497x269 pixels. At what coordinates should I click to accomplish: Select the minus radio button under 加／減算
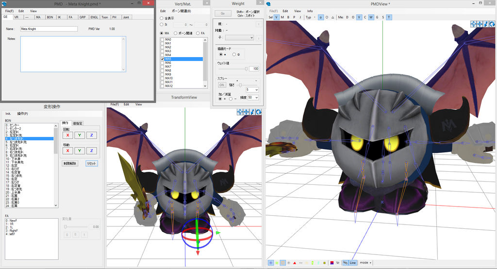pos(231,99)
